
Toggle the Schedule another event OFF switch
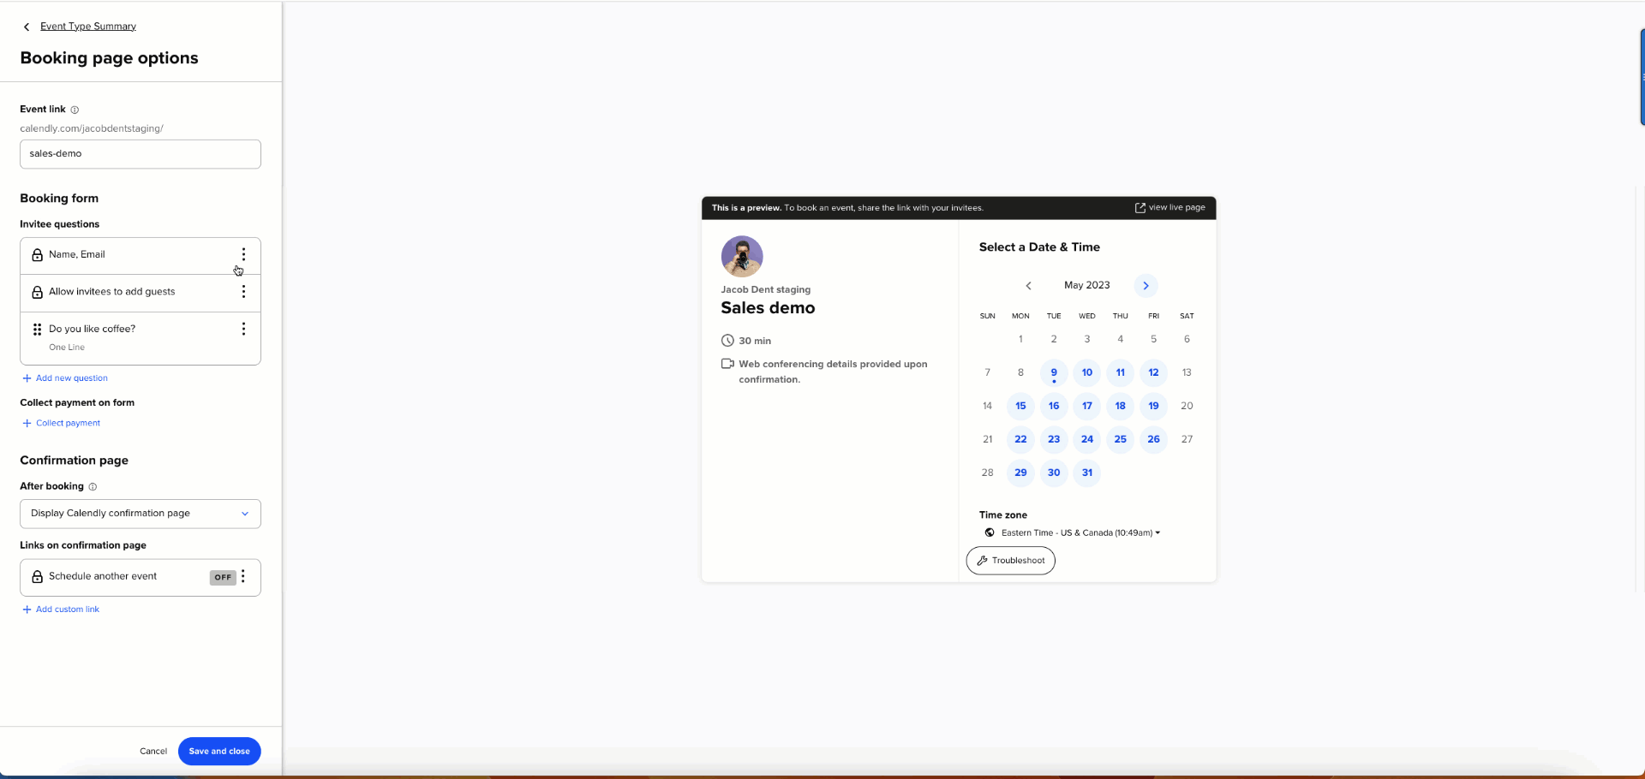[x=223, y=578]
